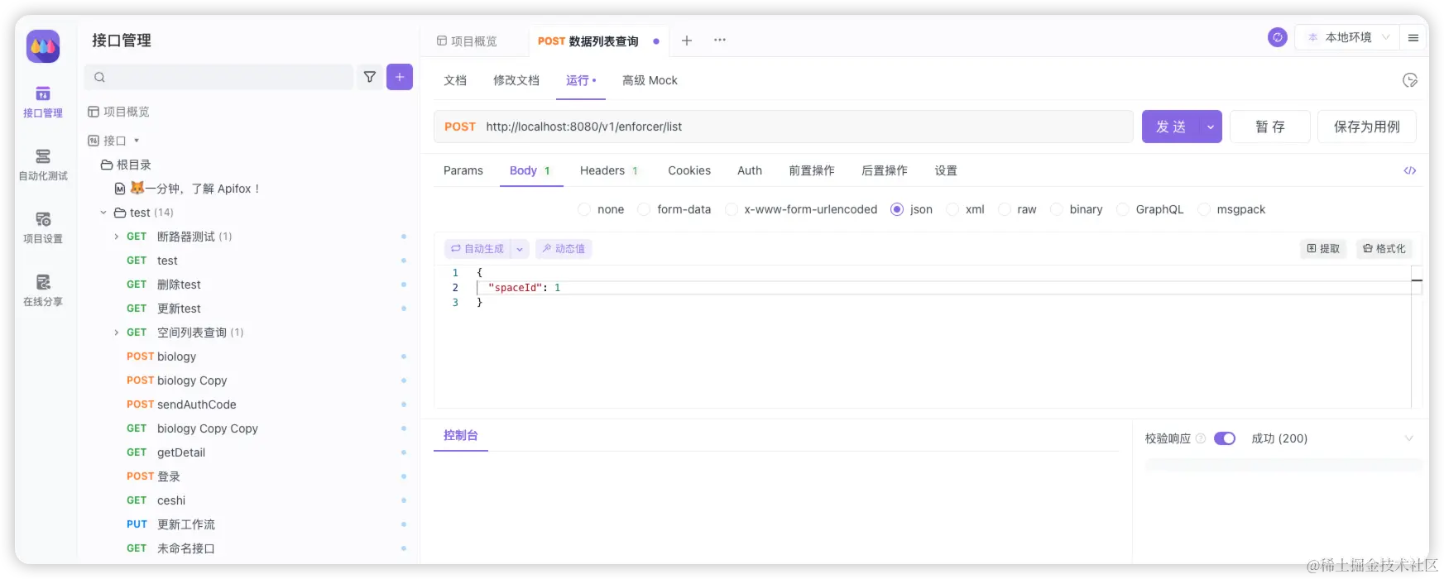This screenshot has height=579, width=1444.
Task: Expand the 断路器测试 item
Action: point(116,237)
